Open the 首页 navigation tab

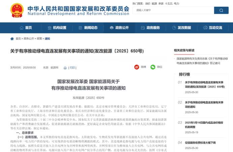(26, 28)
